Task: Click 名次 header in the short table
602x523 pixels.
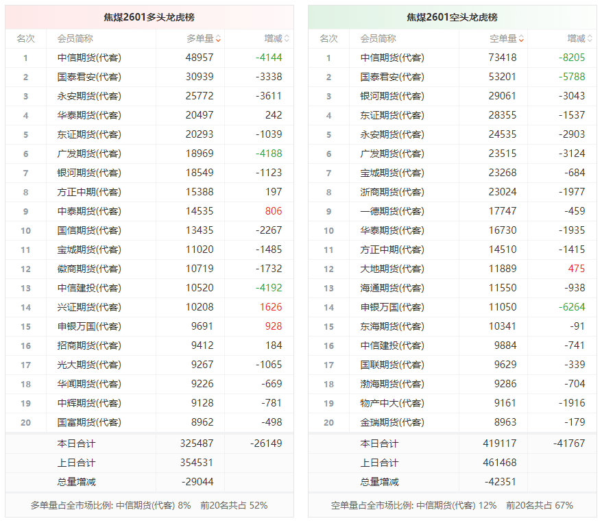Action: point(328,39)
